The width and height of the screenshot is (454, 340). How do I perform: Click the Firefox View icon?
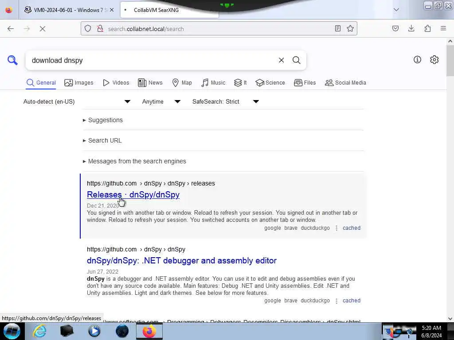[9, 10]
